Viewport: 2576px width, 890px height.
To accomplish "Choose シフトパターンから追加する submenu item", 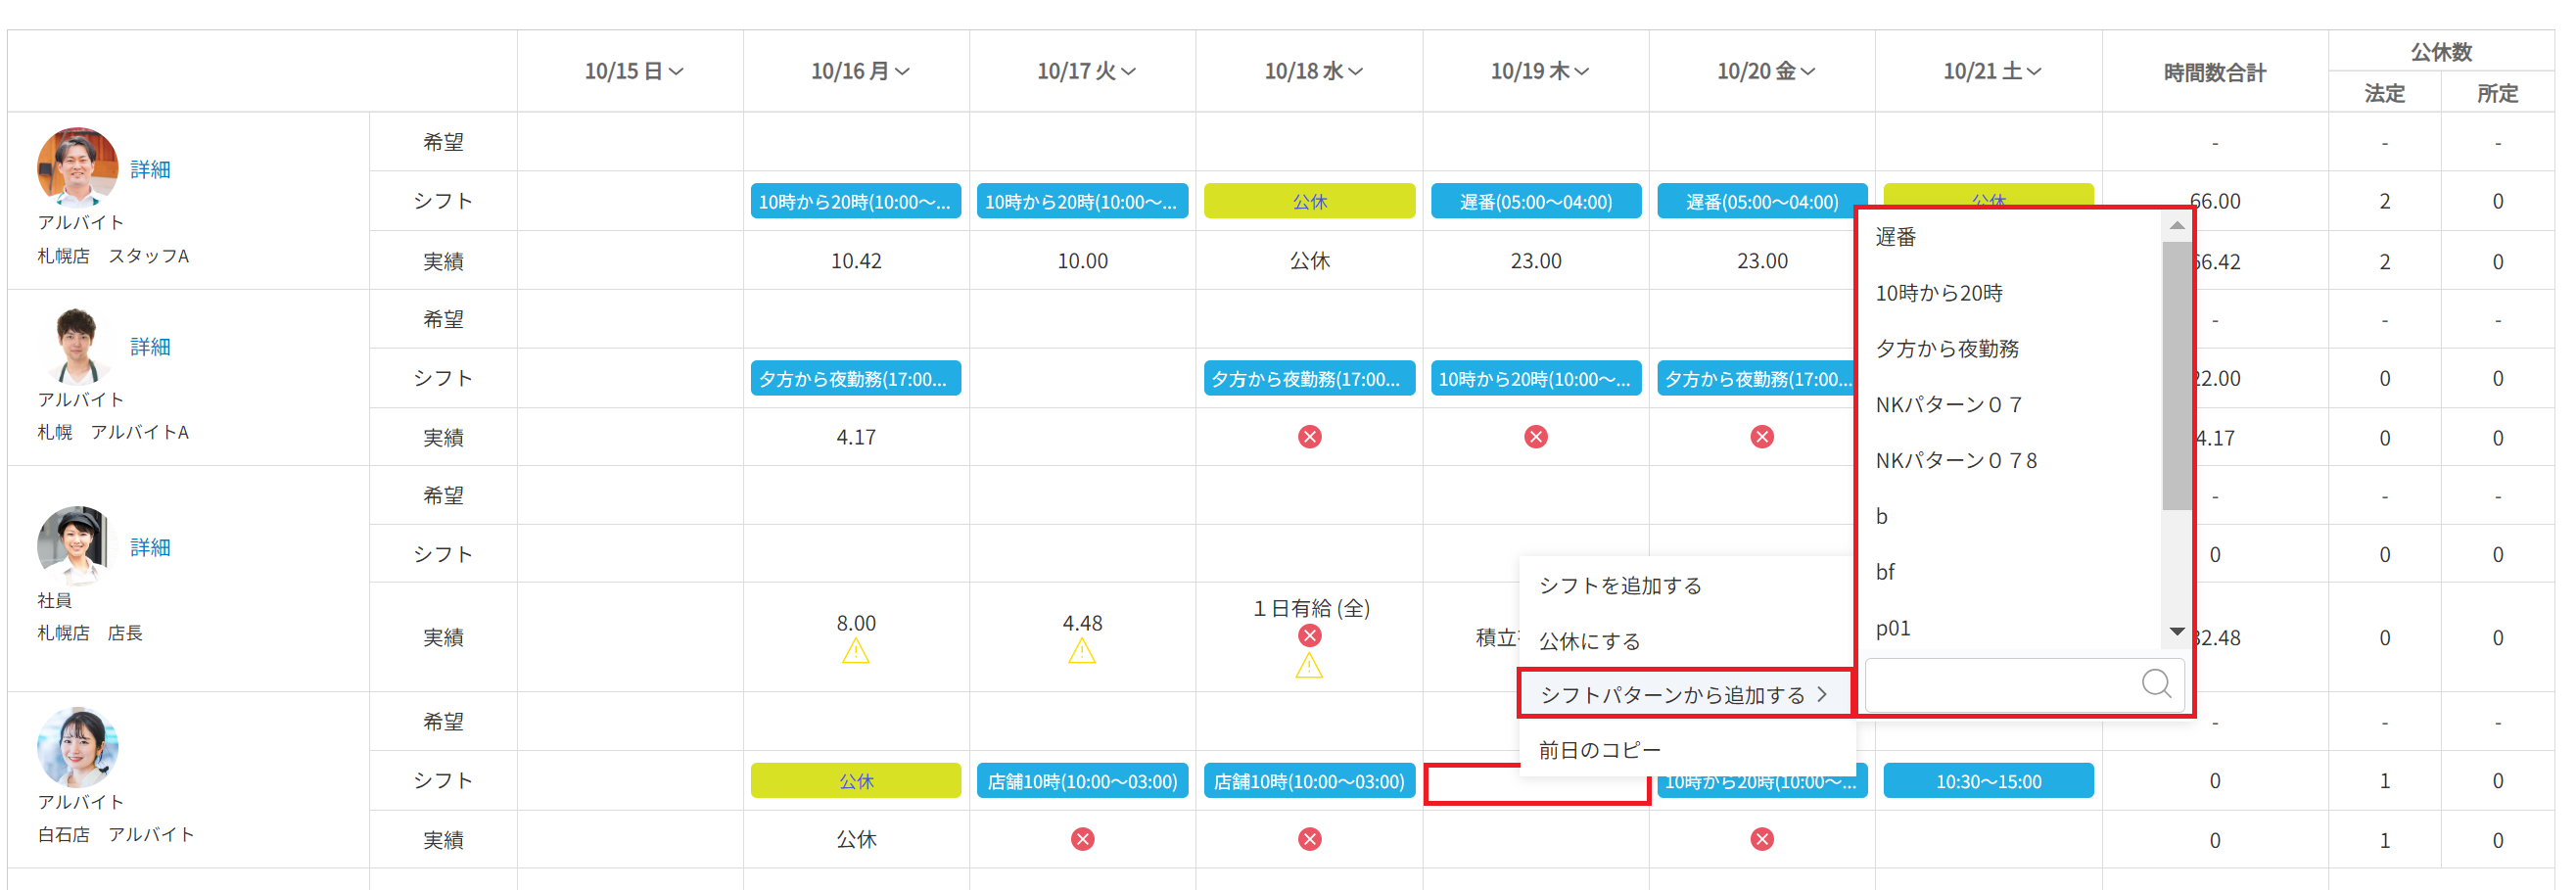I will pos(1684,695).
